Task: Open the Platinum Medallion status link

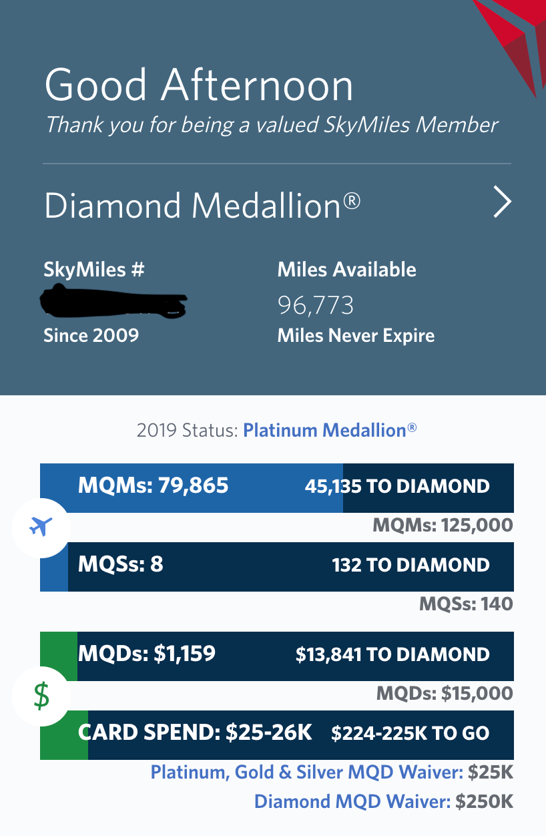Action: (330, 430)
